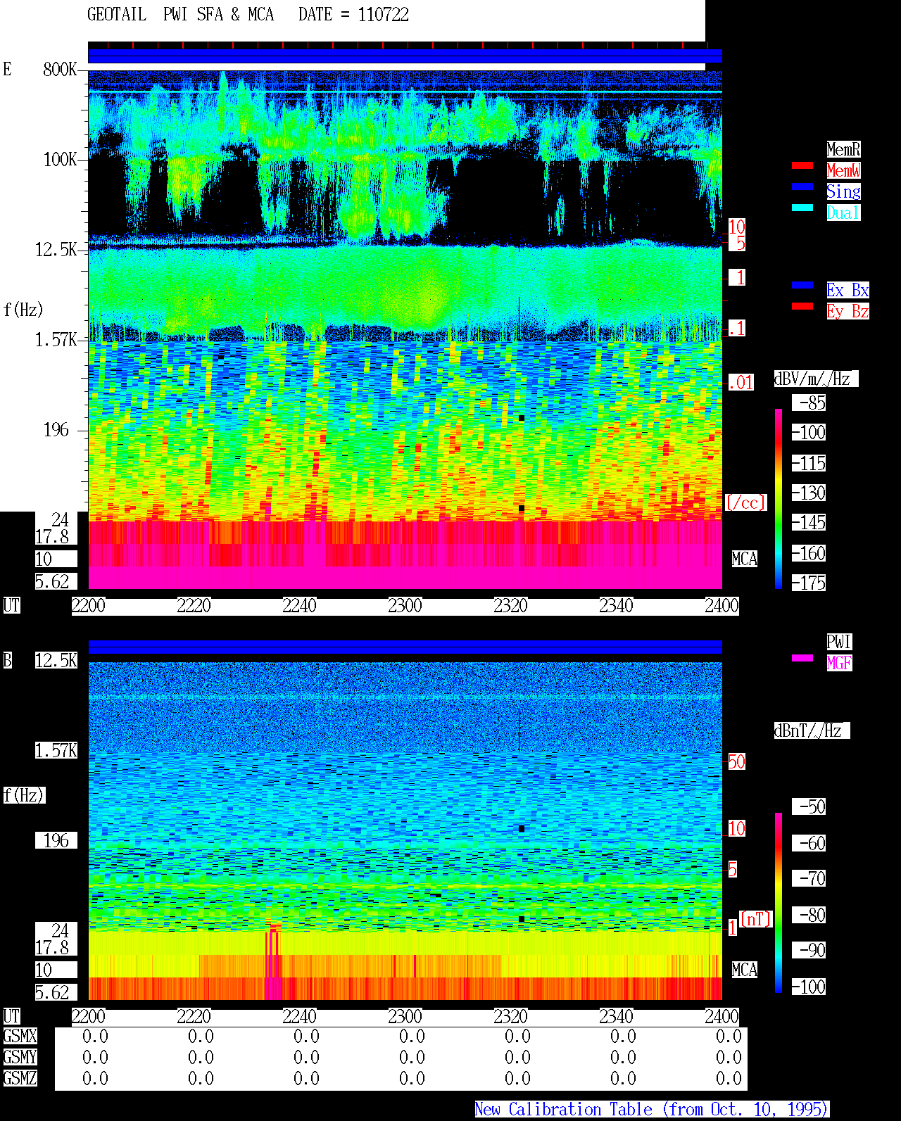
Task: Click the -50 color scale value
Action: pos(809,806)
